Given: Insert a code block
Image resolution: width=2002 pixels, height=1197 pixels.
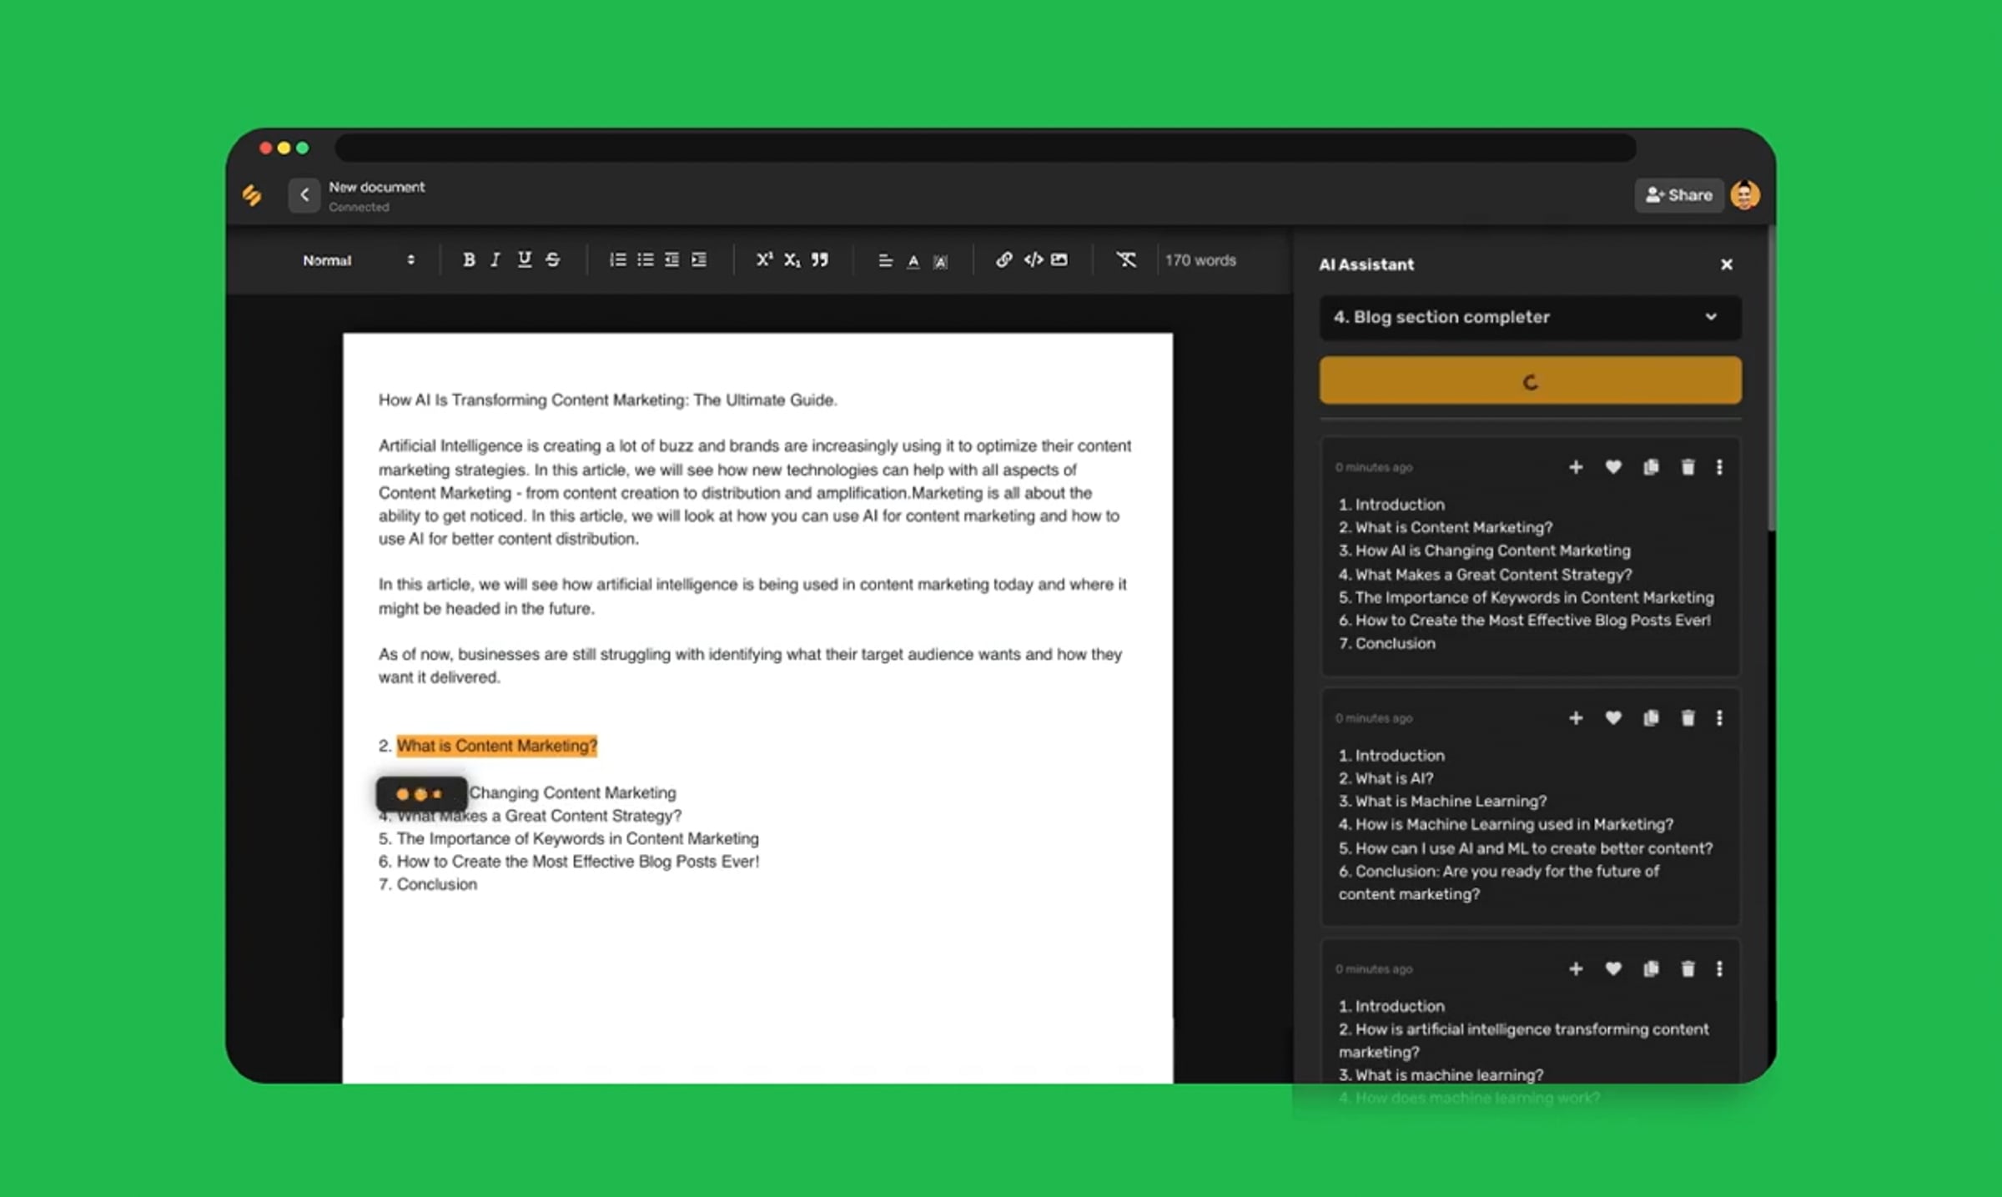Looking at the screenshot, I should [x=1033, y=260].
